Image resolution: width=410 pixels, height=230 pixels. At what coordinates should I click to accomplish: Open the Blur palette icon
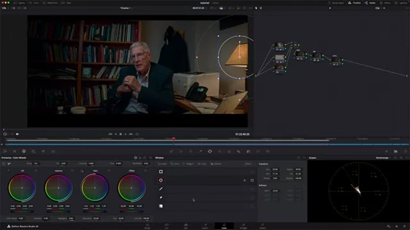coord(239,151)
